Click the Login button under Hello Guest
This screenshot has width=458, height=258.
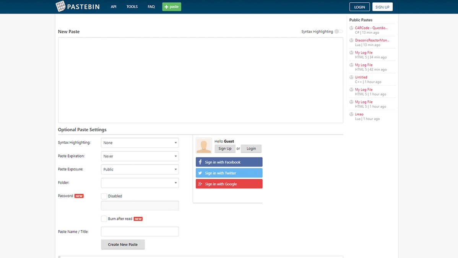pyautogui.click(x=251, y=149)
